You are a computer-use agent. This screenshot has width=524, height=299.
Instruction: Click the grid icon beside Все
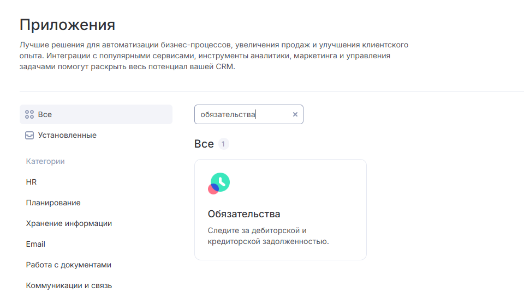[x=29, y=114]
